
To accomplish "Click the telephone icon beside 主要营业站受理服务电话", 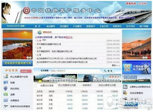I will 125,87.
